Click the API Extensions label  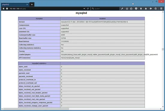(x=25, y=58)
